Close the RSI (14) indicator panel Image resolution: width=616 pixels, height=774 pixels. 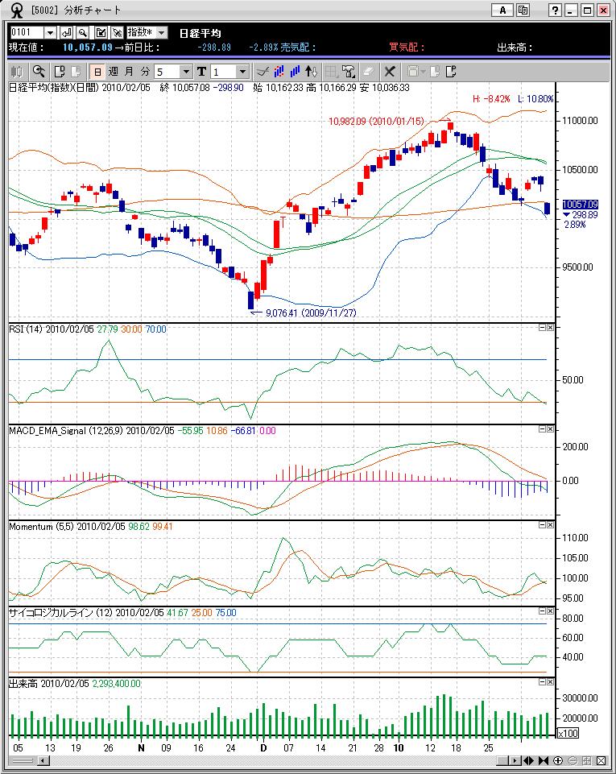pos(551,327)
